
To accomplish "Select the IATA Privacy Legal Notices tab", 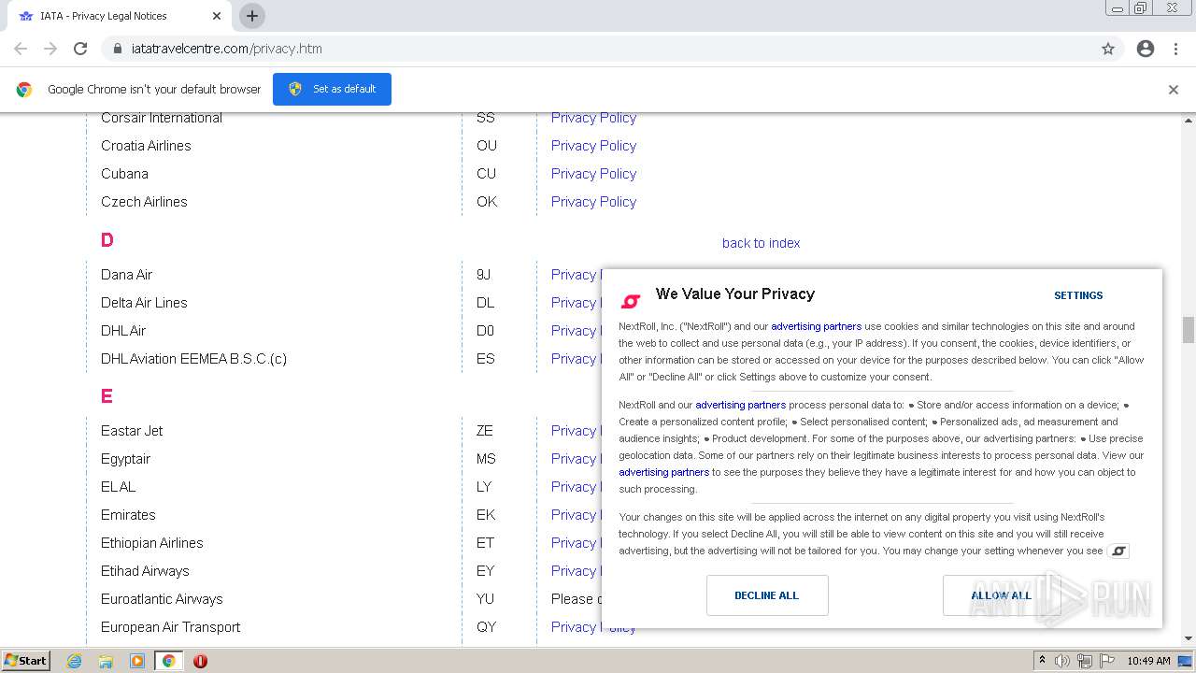I will (120, 16).
